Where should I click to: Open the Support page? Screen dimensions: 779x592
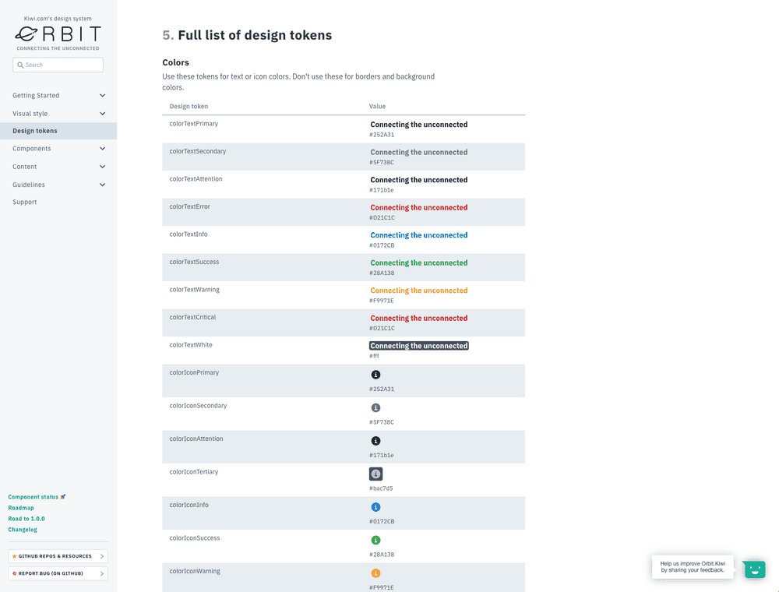click(24, 202)
